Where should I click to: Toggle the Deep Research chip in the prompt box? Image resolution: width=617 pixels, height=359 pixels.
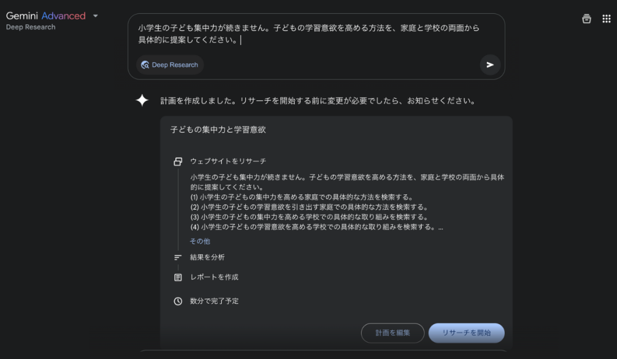[x=169, y=65]
